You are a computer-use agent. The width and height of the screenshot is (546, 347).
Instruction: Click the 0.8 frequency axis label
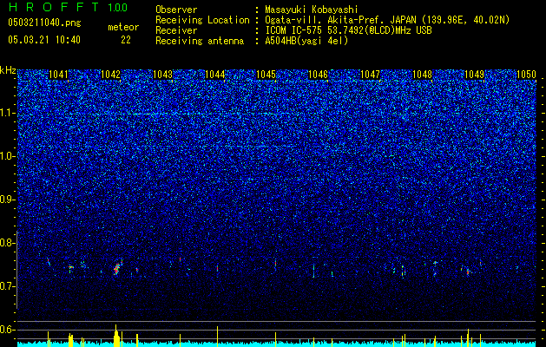8,243
